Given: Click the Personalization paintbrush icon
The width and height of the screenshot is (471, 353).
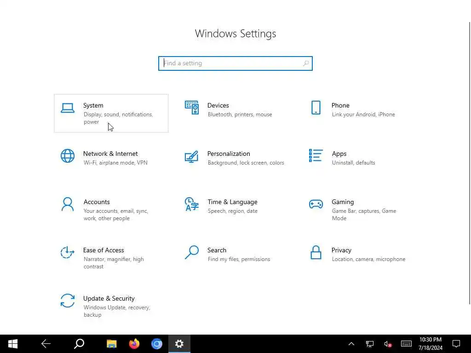Looking at the screenshot, I should coord(192,156).
